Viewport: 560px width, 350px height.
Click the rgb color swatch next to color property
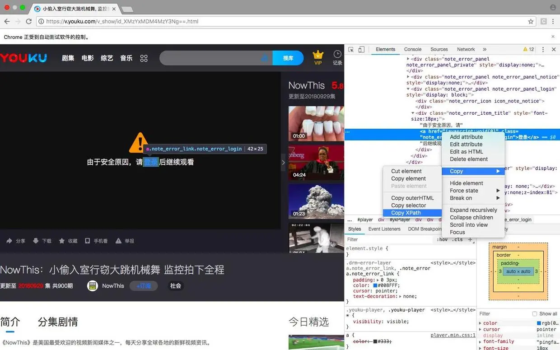[x=539, y=323]
